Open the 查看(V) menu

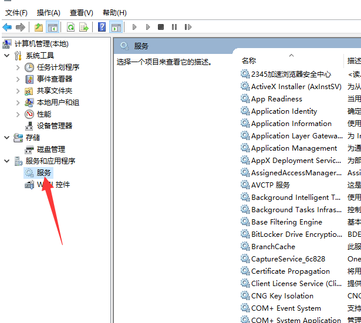pos(81,13)
